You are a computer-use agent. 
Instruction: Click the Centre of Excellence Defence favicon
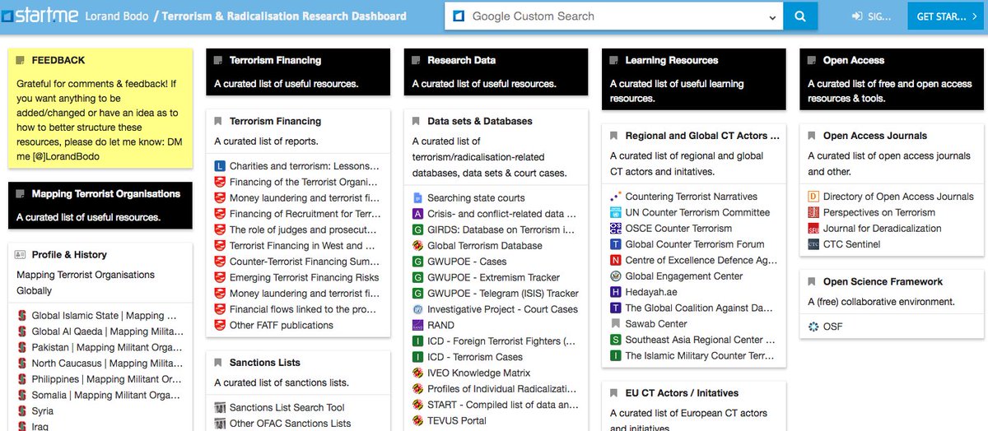coord(615,261)
